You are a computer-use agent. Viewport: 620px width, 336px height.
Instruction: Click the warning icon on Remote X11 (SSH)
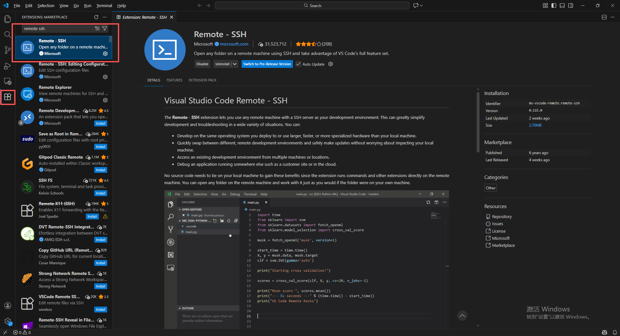click(x=105, y=216)
